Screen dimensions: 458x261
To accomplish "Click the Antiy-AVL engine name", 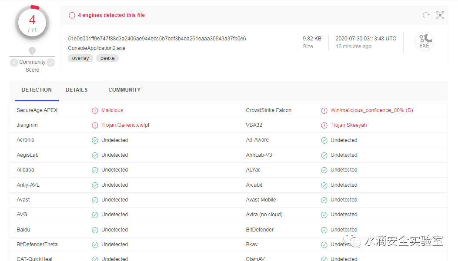I will (x=28, y=185).
